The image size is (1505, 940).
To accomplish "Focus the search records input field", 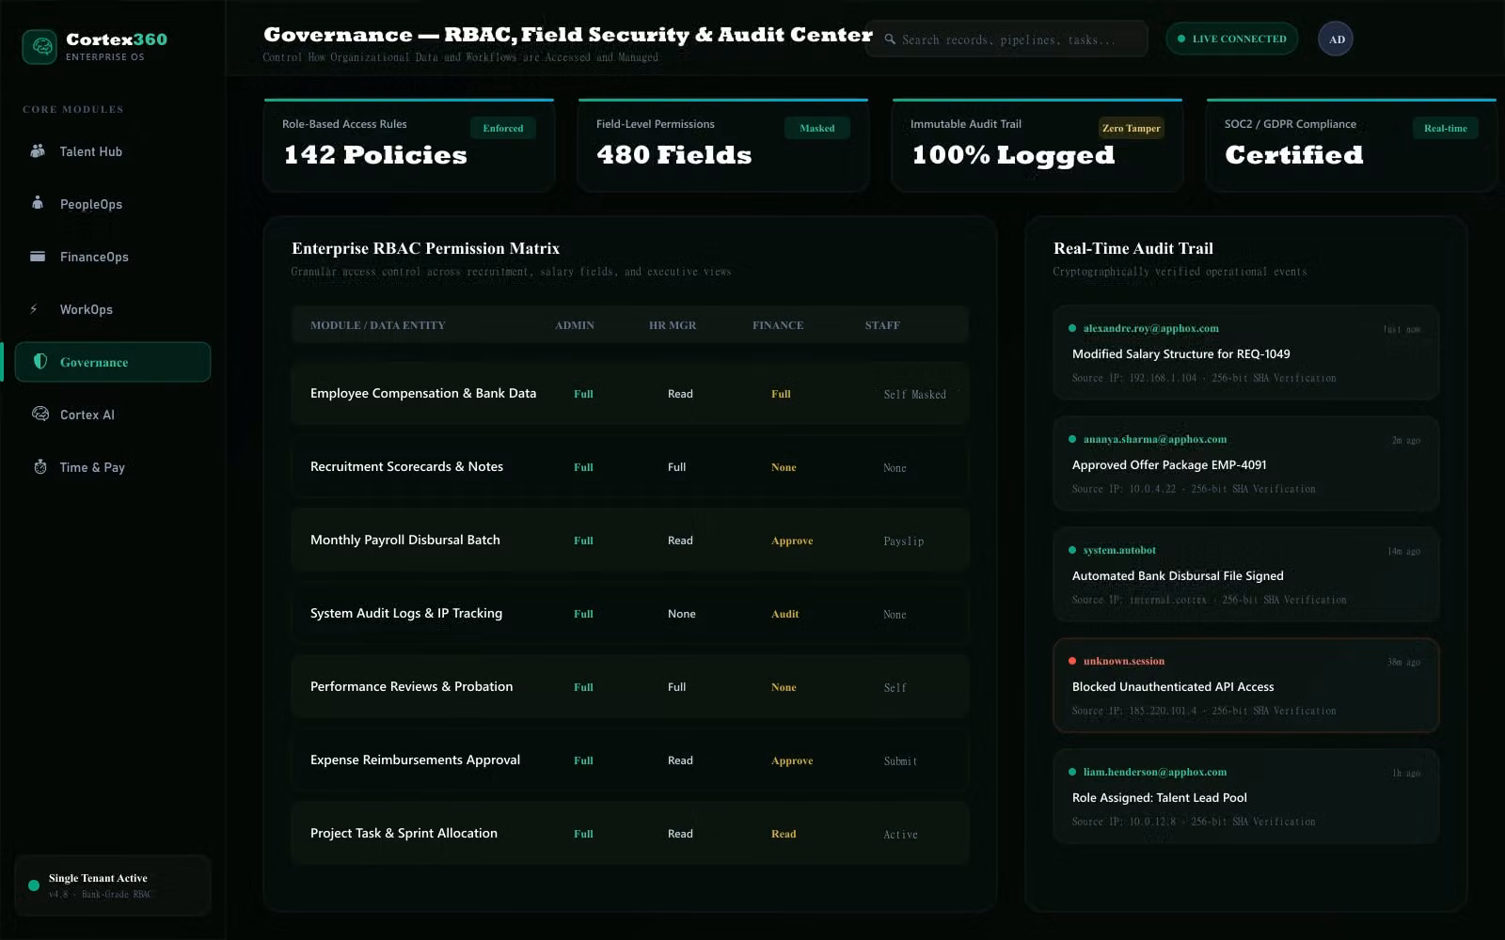I will (1006, 39).
